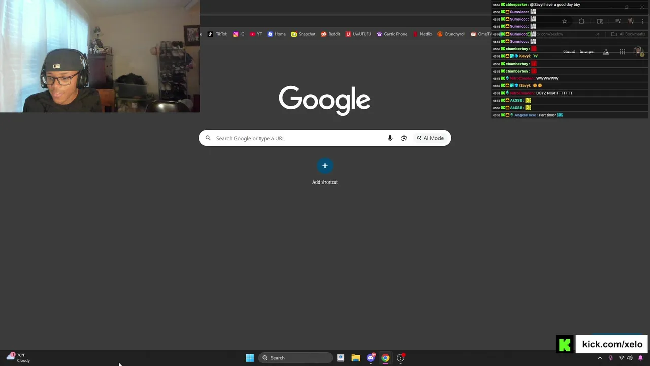This screenshot has width=650, height=366.
Task: Open the IG Instagram bookmark
Action: pyautogui.click(x=239, y=34)
